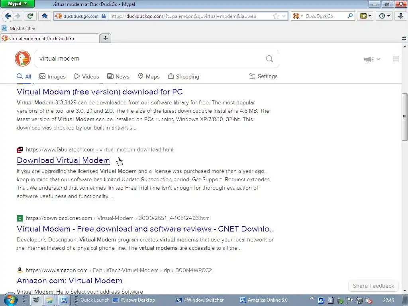Open the Download Virtual Modem result
The width and height of the screenshot is (408, 306).
(63, 160)
